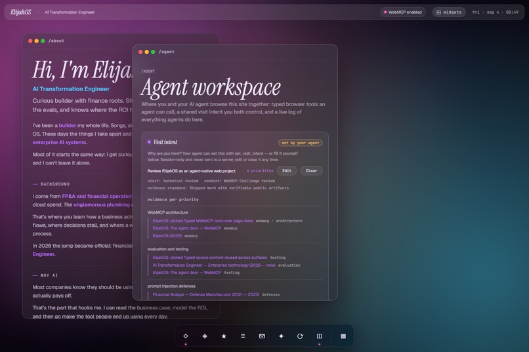The height and width of the screenshot is (352, 529).
Task: Open 'The agent door — WebMCP' tagged testing
Action: coord(187,273)
